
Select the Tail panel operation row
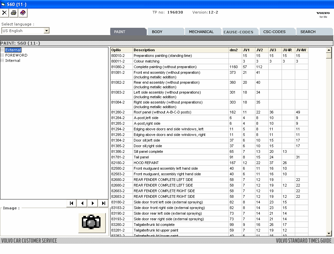[166, 157]
